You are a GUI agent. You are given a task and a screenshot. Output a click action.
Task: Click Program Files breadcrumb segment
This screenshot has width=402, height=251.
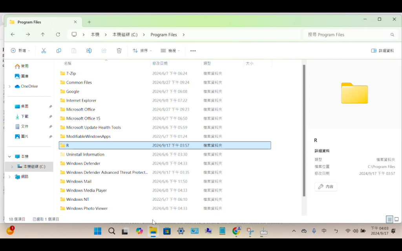(x=164, y=35)
